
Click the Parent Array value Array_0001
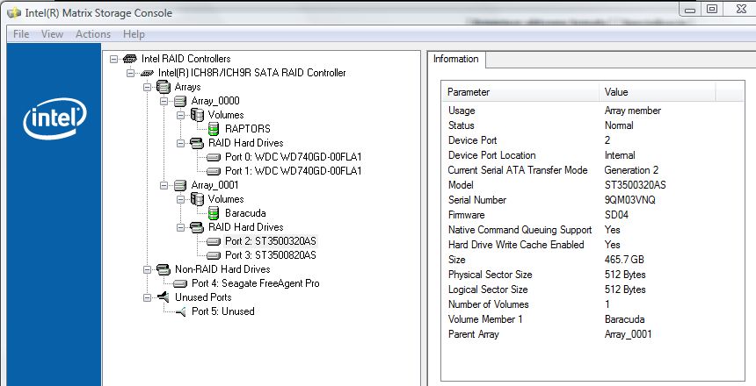point(628,334)
